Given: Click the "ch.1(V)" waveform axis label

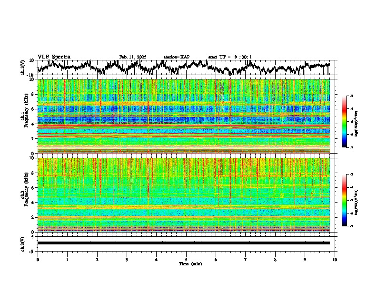Looking at the screenshot, I should coord(23,67).
